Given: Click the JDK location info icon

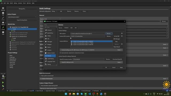Looking at the screenshot, I should (122, 33).
